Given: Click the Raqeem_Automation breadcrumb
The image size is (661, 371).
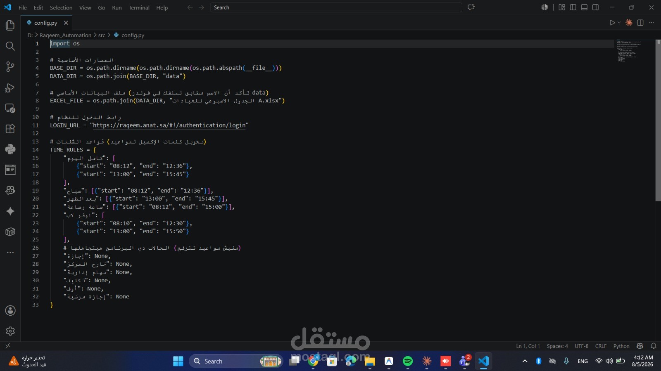Looking at the screenshot, I should tap(65, 35).
